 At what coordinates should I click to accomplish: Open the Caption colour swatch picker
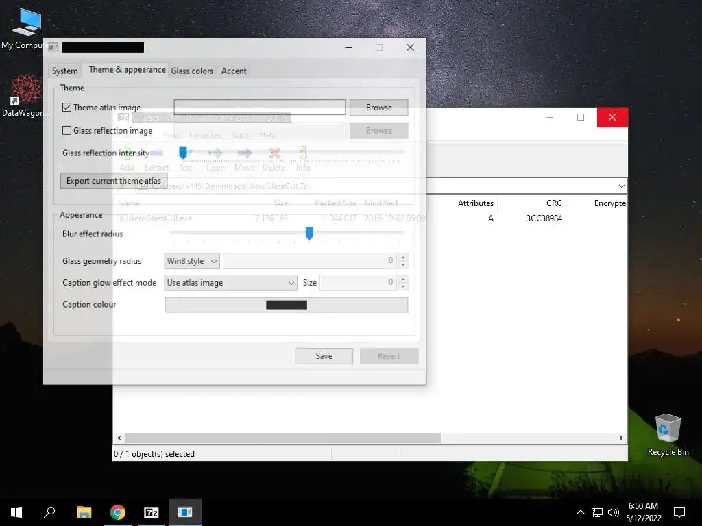(x=287, y=305)
